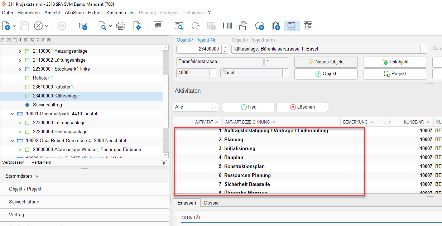
Task: Expand 22300000 Lüftungsanlage tree node
Action: [20, 123]
